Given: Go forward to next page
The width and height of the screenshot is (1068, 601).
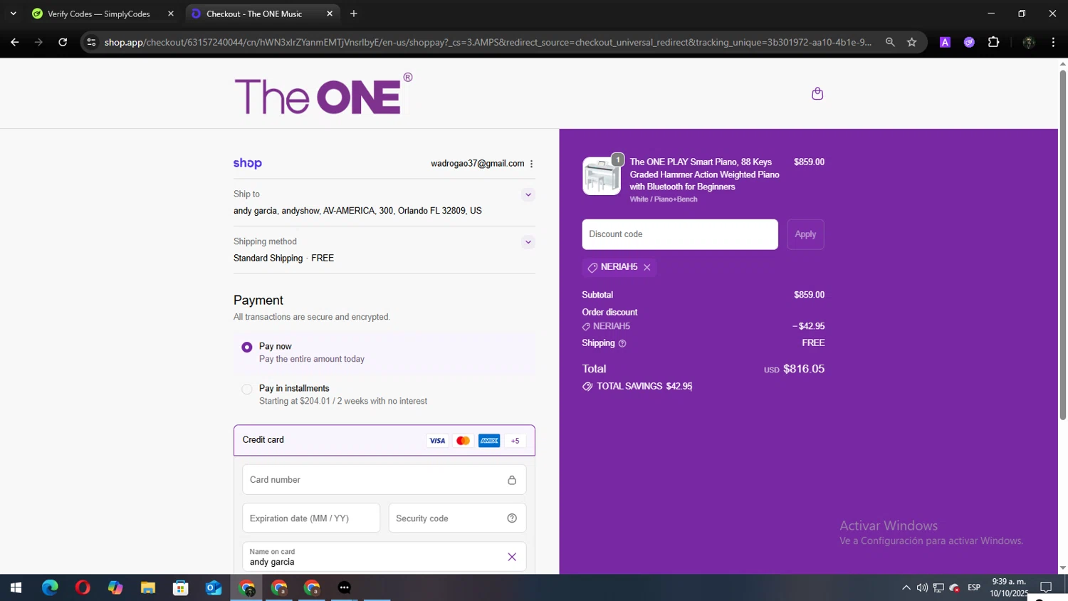Looking at the screenshot, I should [x=38, y=42].
